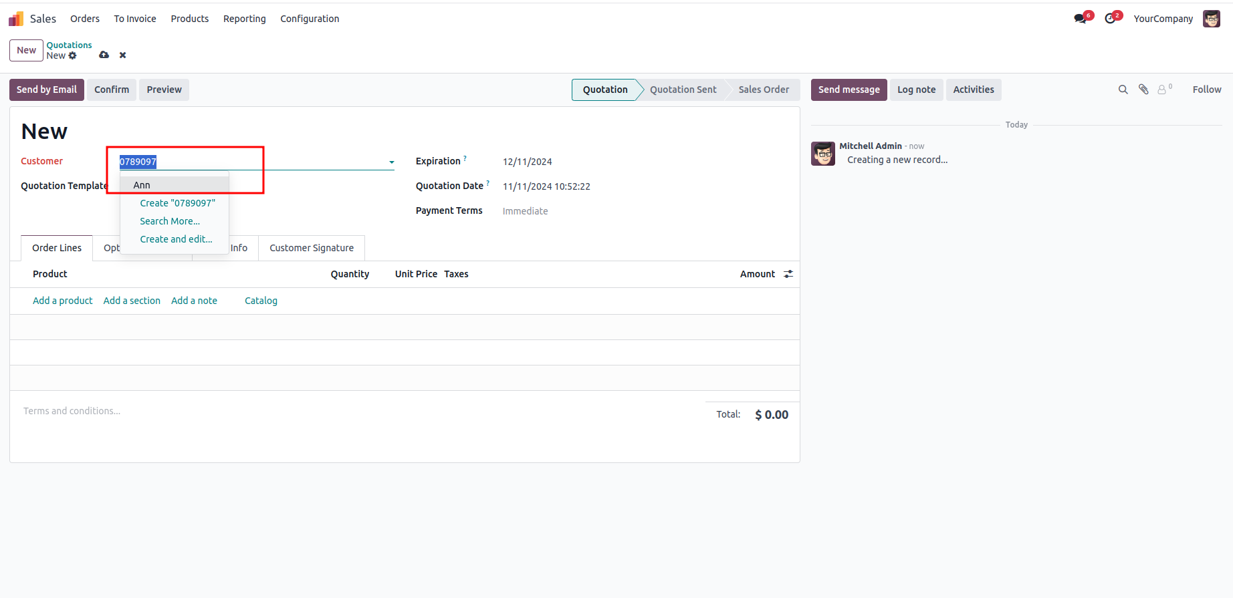Open the Reporting menu

click(x=244, y=19)
